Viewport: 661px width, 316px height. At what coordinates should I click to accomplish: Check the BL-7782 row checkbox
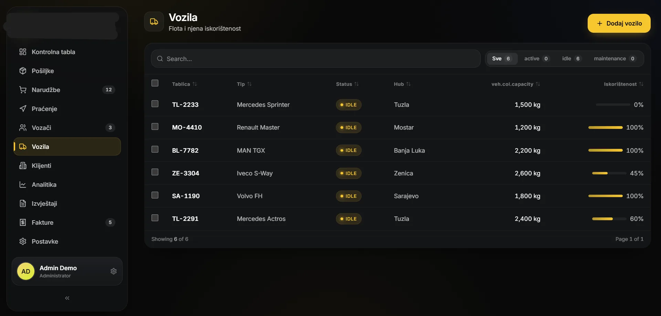pos(155,149)
